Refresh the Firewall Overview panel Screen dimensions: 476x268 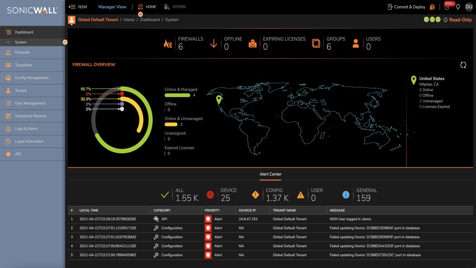(463, 65)
